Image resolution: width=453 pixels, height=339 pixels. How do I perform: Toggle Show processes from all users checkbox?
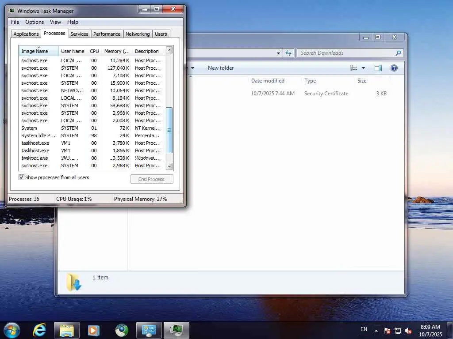click(21, 177)
